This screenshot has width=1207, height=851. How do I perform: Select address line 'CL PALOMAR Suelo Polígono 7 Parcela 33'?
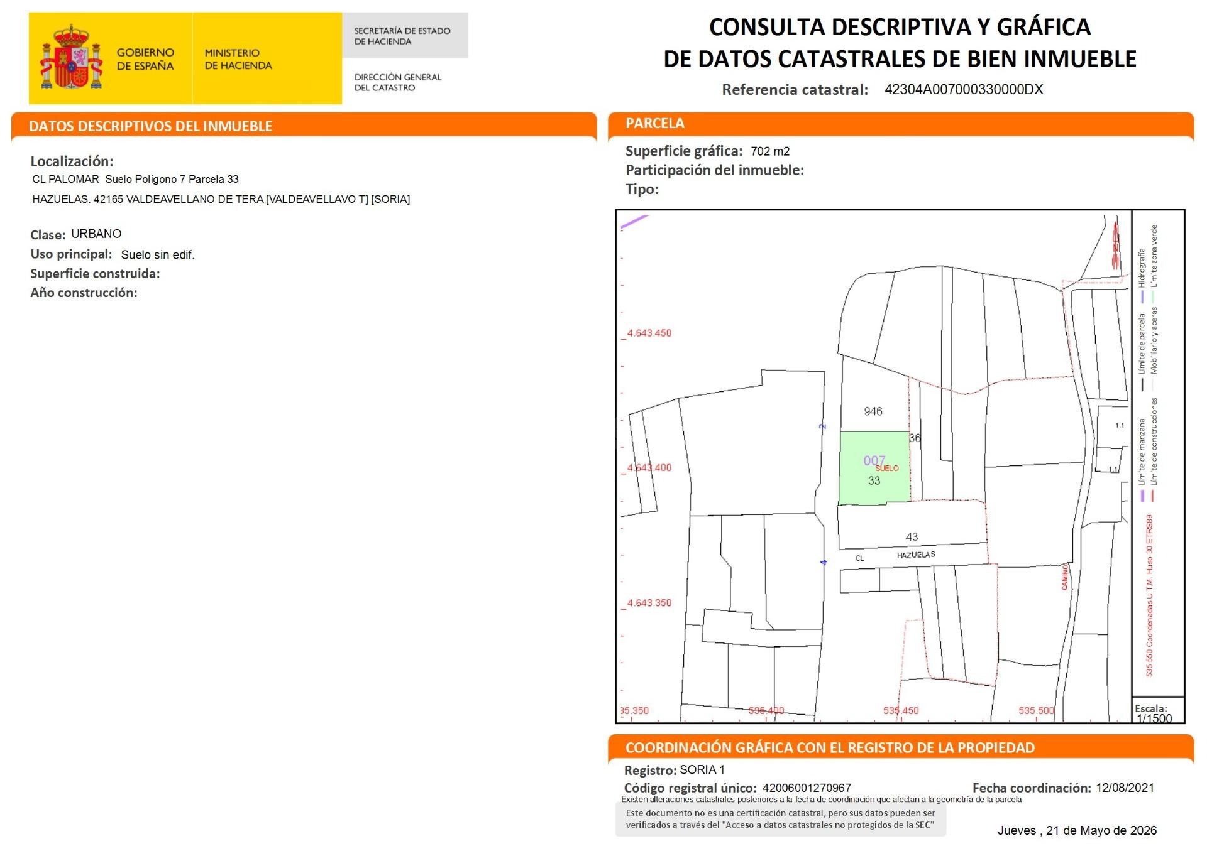(136, 179)
